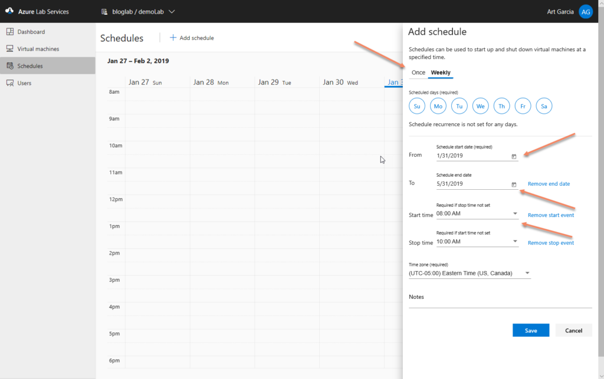Save the new schedule
This screenshot has height=379, width=604.
pos(530,330)
